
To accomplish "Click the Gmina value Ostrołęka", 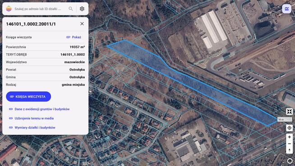I will pyautogui.click(x=77, y=77).
